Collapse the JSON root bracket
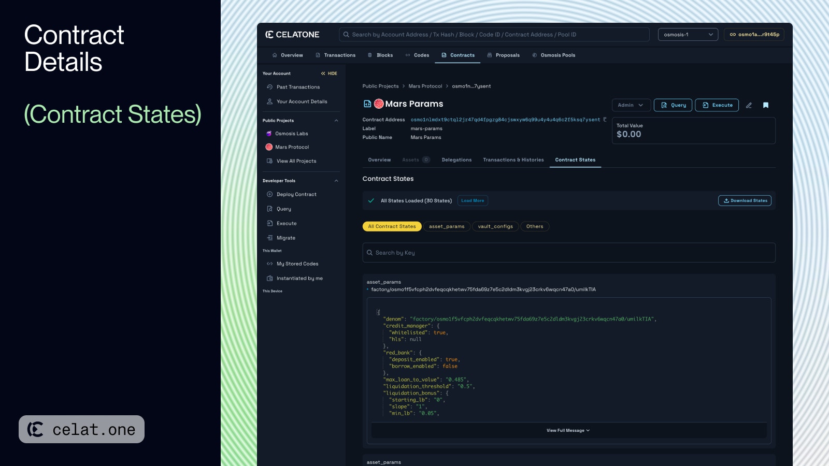The height and width of the screenshot is (466, 829). (x=378, y=312)
